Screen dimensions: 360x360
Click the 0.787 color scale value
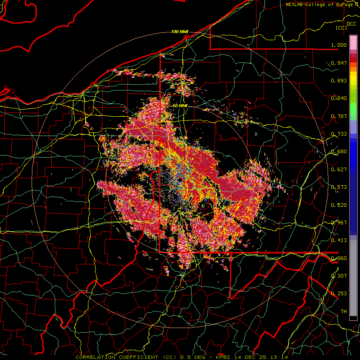339,116
